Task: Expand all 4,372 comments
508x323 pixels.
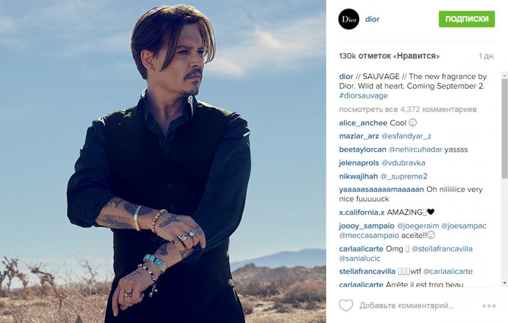Action: 408,110
